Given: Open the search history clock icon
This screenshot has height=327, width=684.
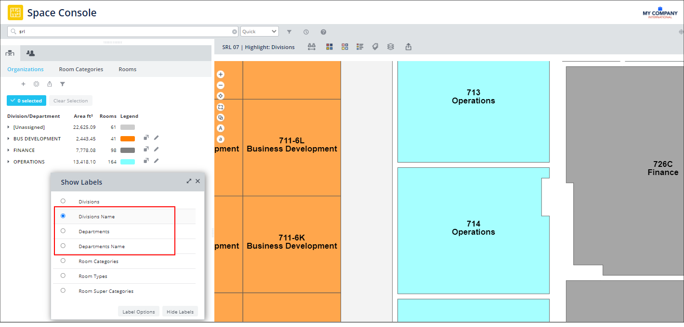Looking at the screenshot, I should click(306, 32).
